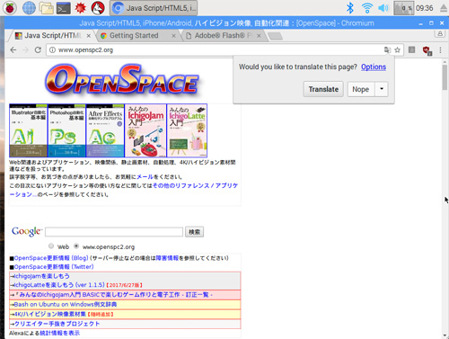Open the OpenSpace更新情報 (Blog) link

point(51,258)
